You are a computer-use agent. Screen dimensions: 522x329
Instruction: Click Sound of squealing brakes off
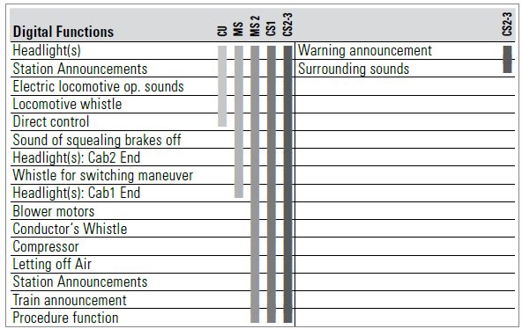[97, 140]
